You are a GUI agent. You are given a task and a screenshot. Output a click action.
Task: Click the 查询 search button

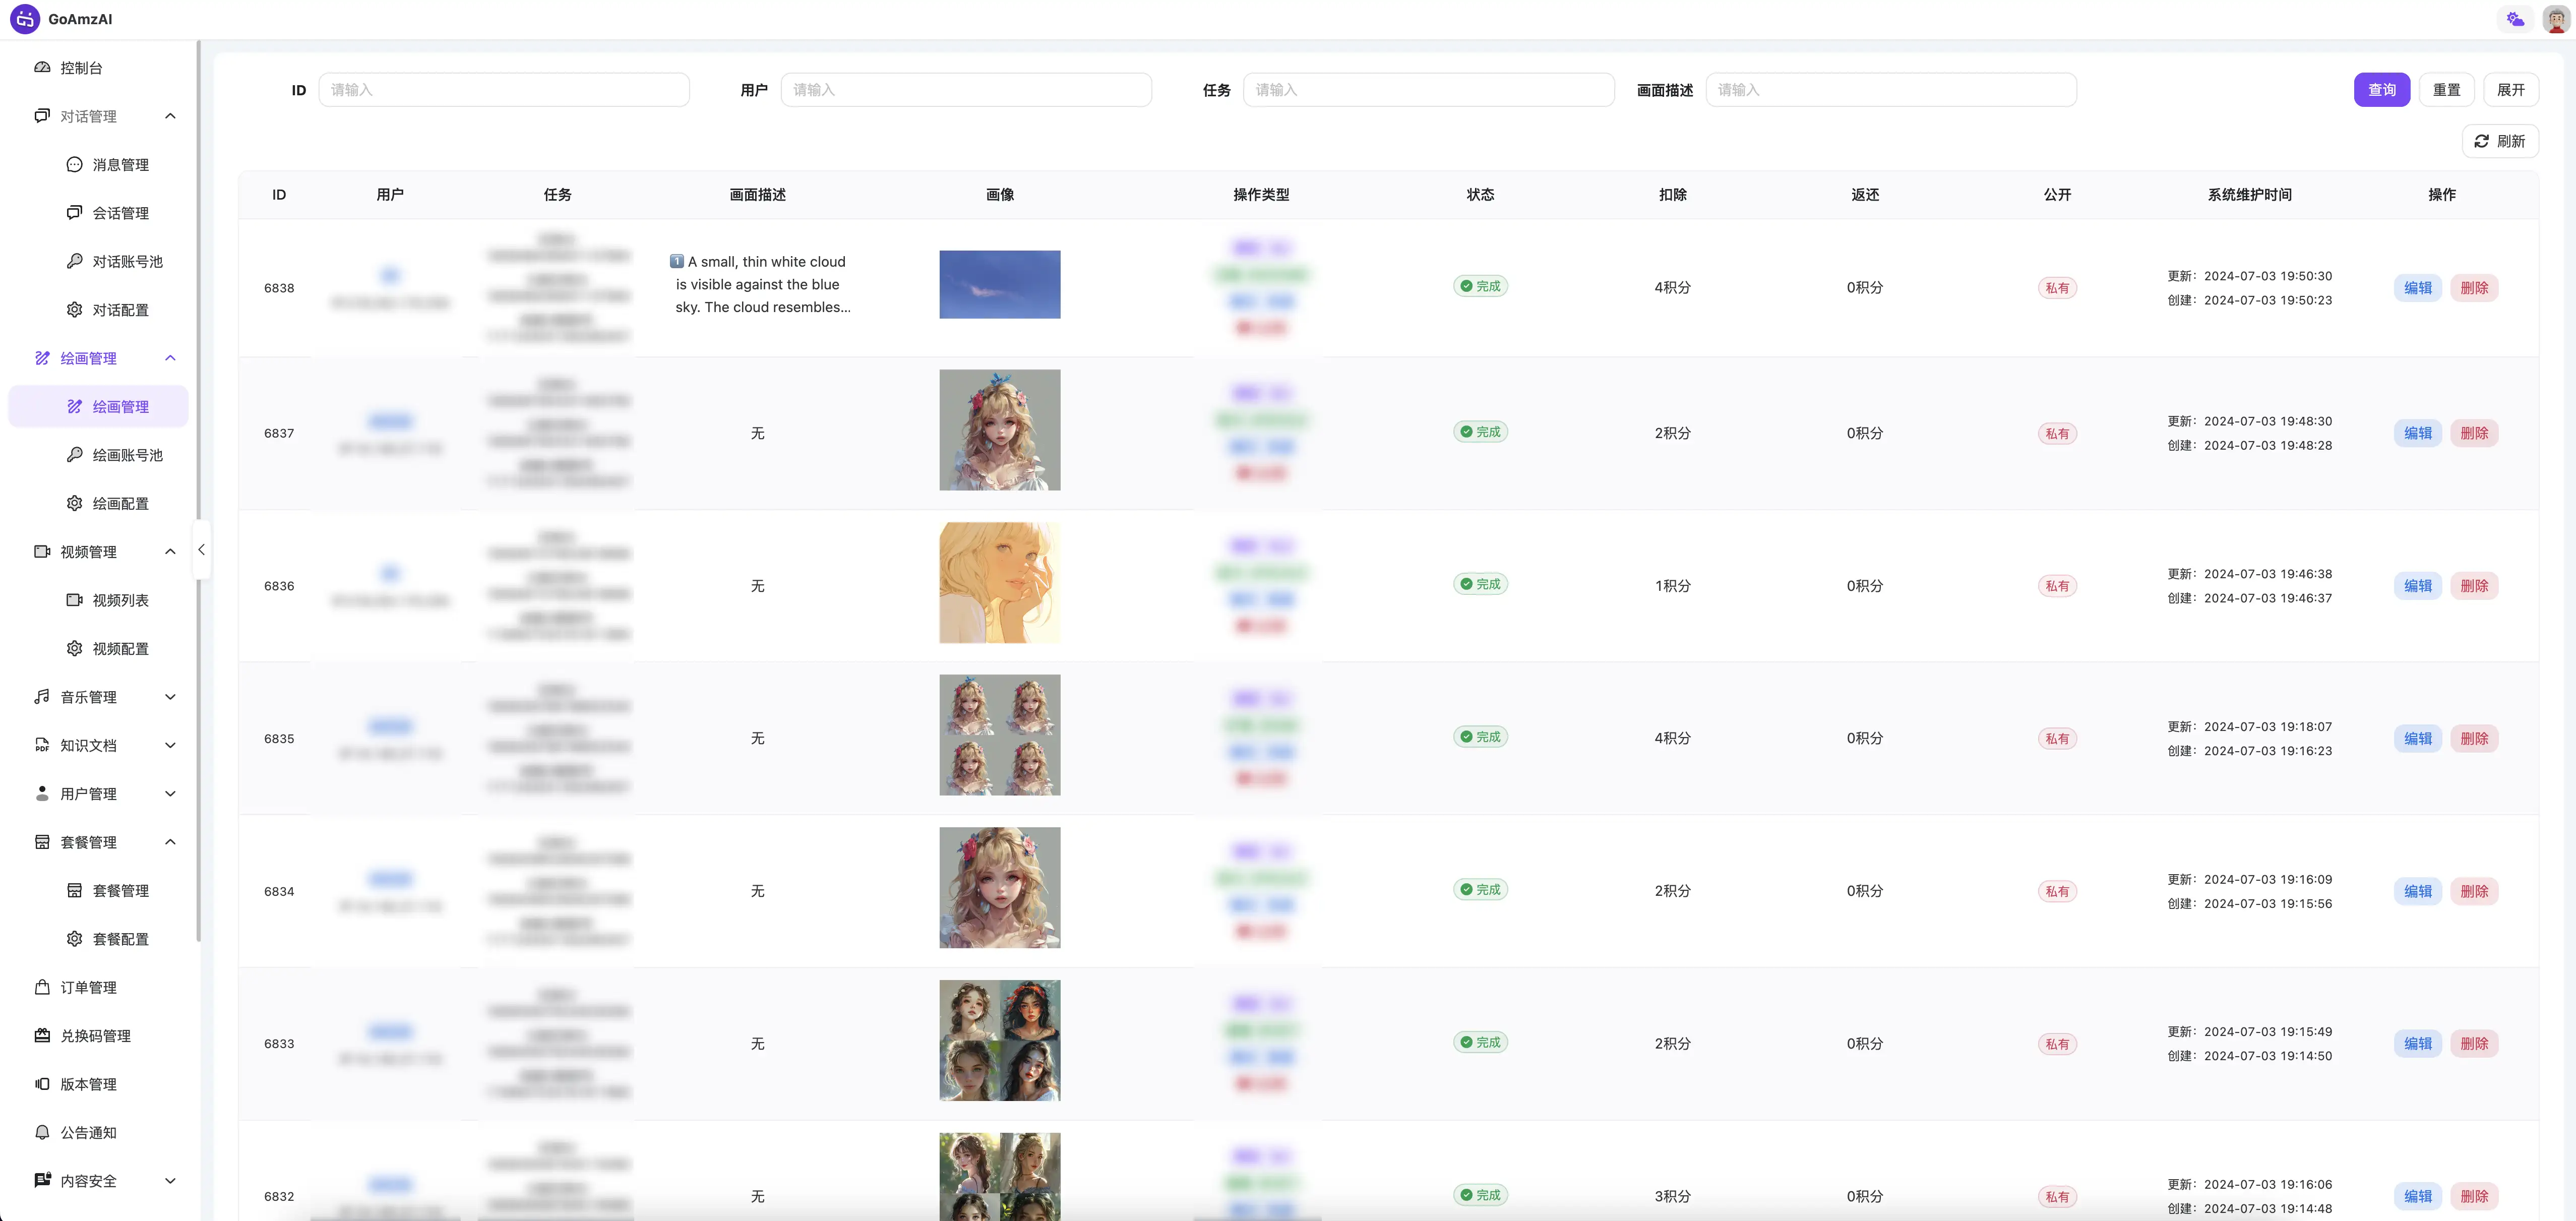coord(2382,90)
